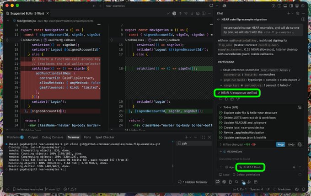
Task: Open the chat icon in title bar
Action: coord(211,6)
